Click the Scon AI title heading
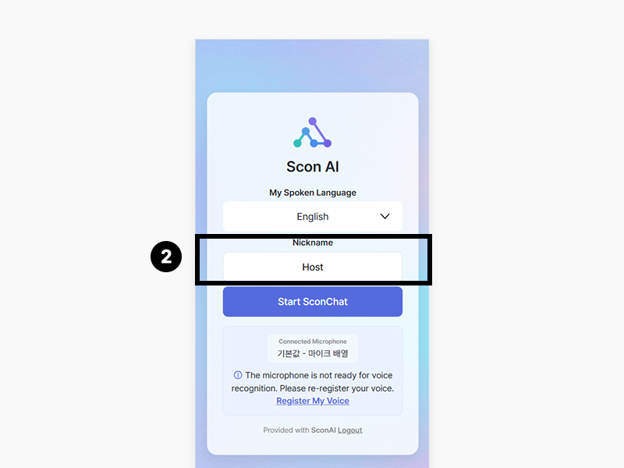 pos(313,167)
